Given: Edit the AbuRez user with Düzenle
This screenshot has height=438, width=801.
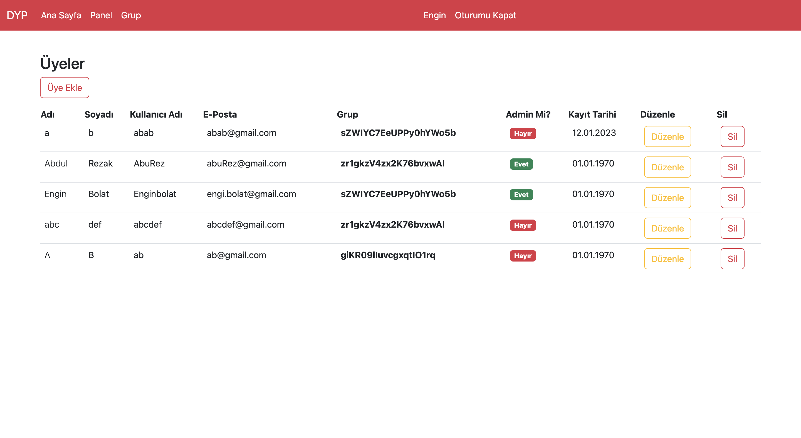Looking at the screenshot, I should pos(667,167).
